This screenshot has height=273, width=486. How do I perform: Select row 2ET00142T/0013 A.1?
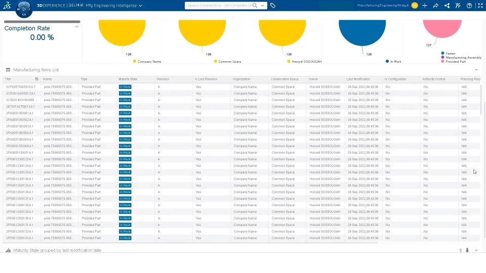point(241,107)
